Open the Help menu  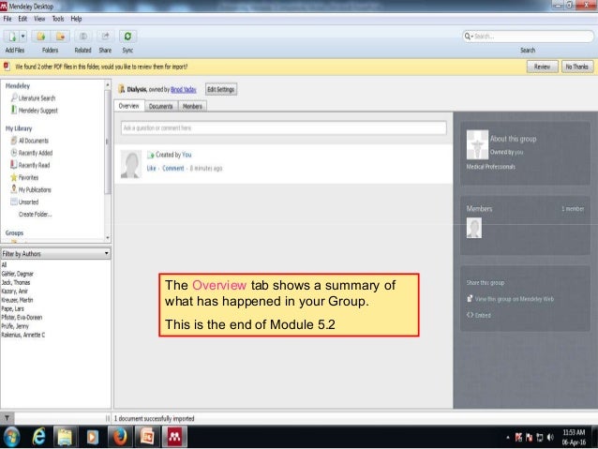click(76, 19)
